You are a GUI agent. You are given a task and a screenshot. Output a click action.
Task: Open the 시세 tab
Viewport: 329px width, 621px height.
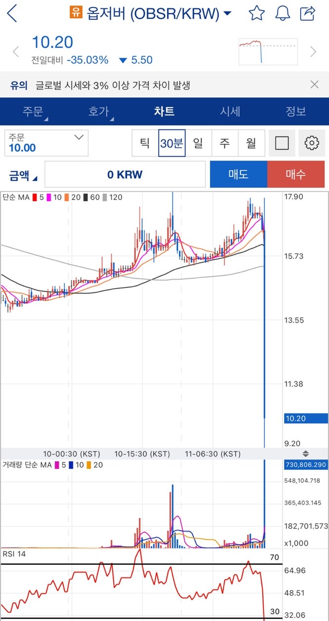[230, 112]
